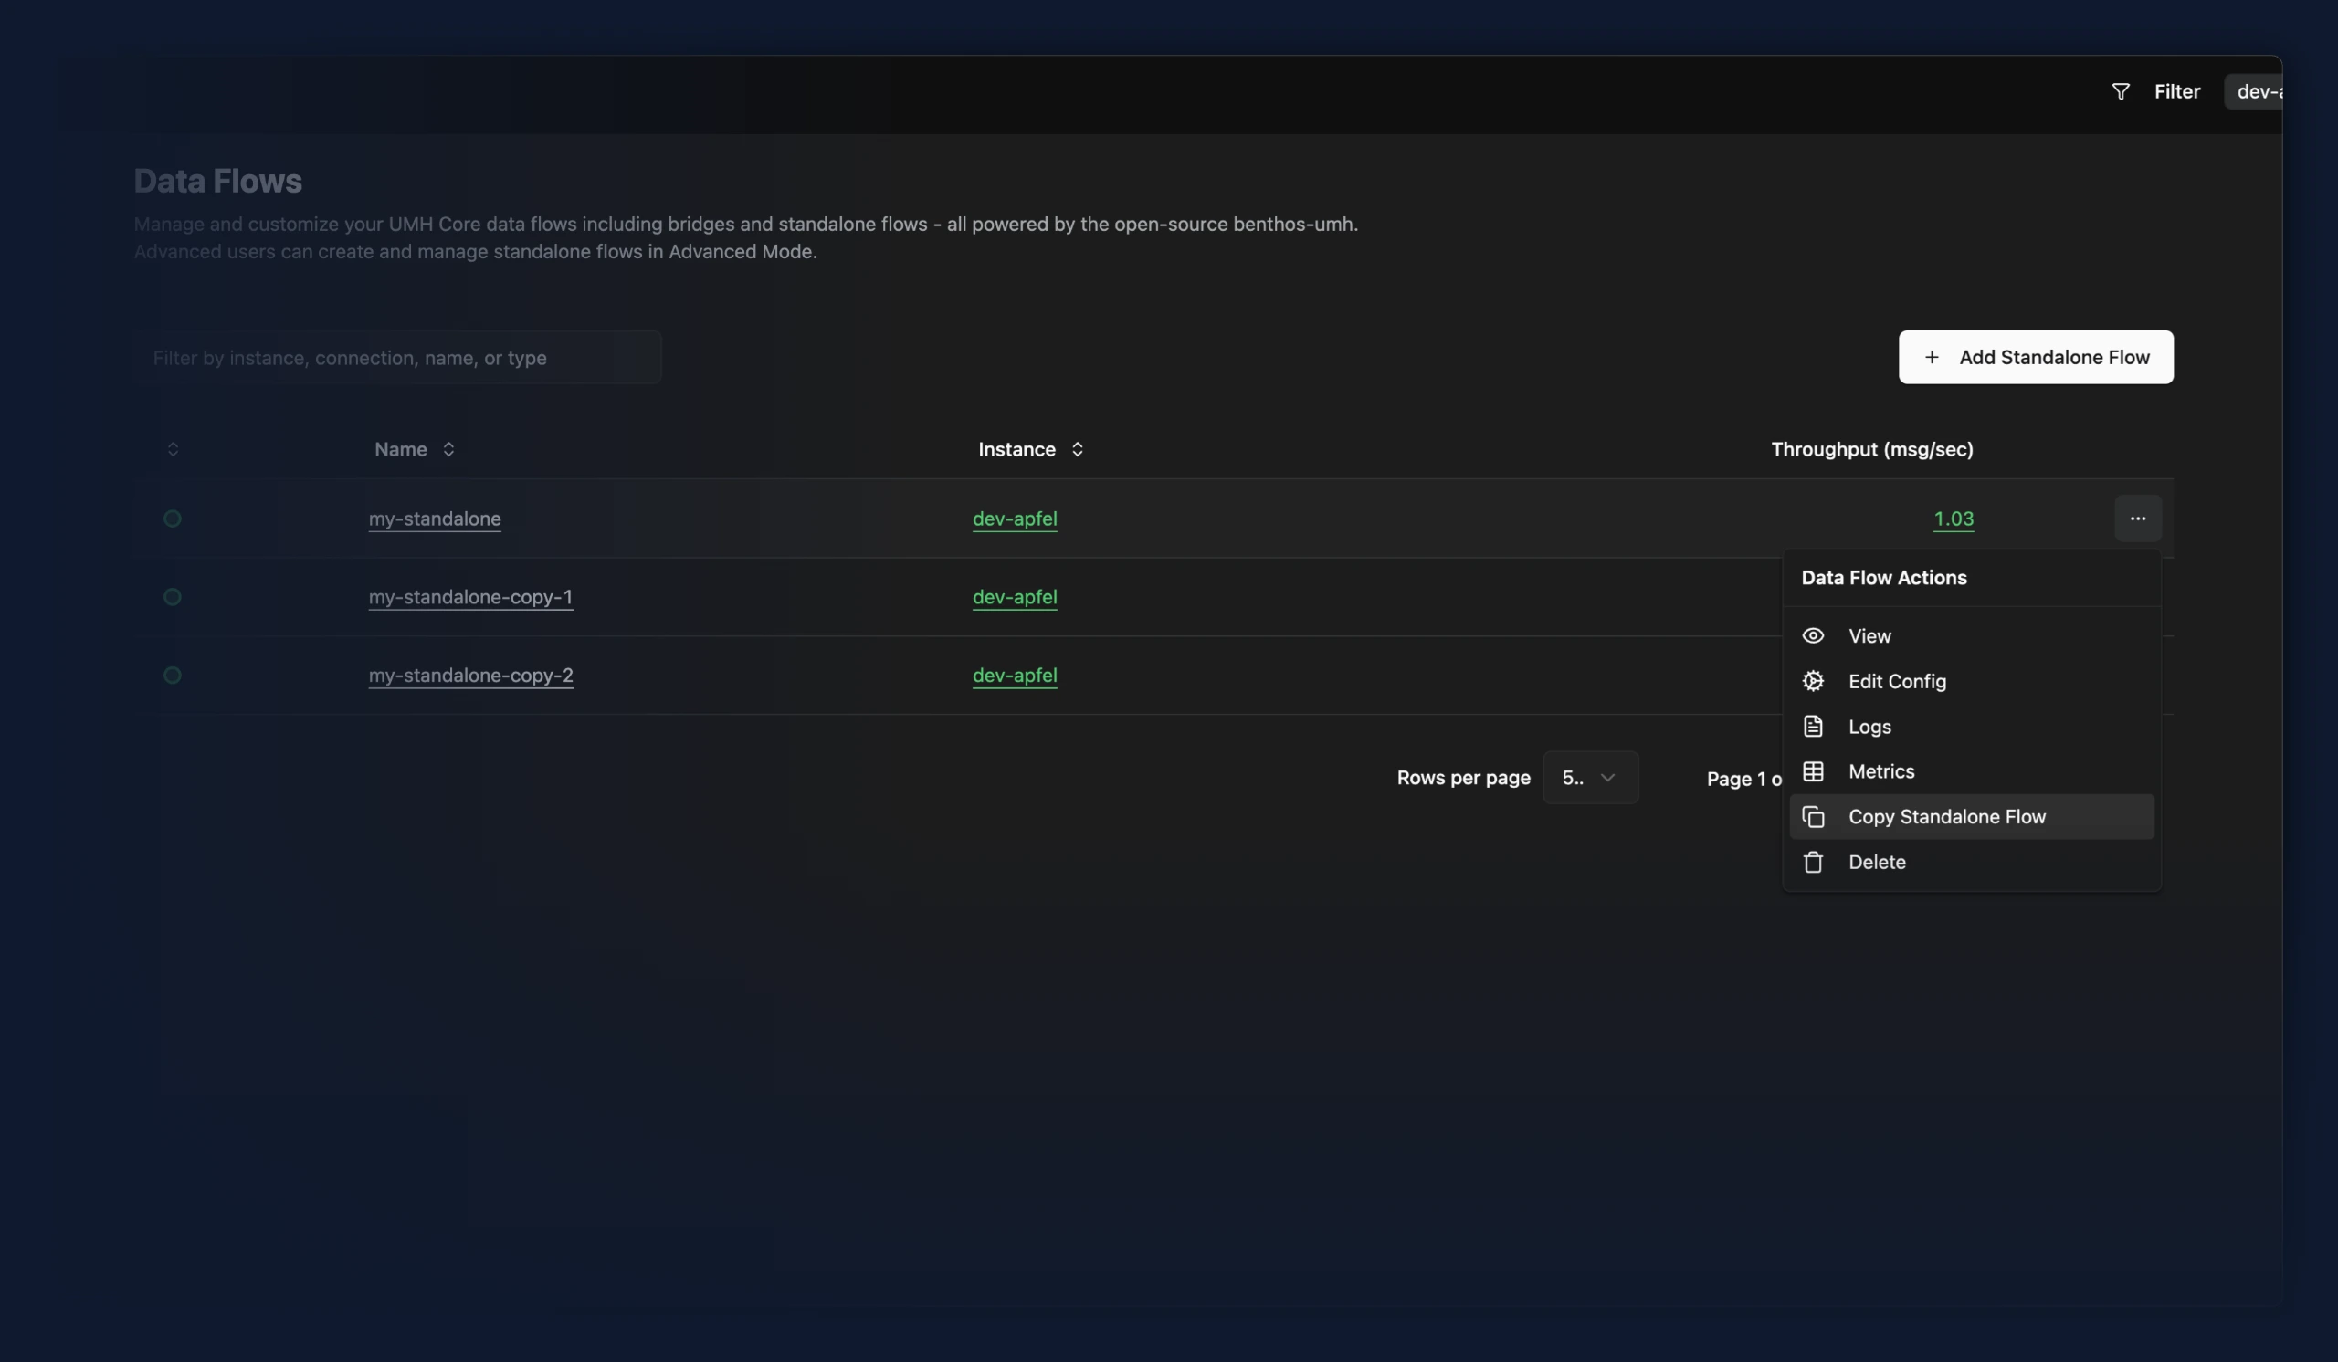This screenshot has height=1362, width=2338.
Task: Open the my-standalone flow link
Action: (434, 519)
